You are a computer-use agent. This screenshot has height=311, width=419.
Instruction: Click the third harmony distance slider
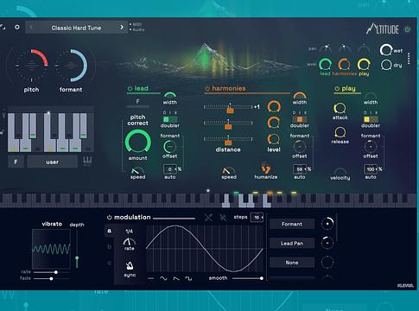click(228, 139)
